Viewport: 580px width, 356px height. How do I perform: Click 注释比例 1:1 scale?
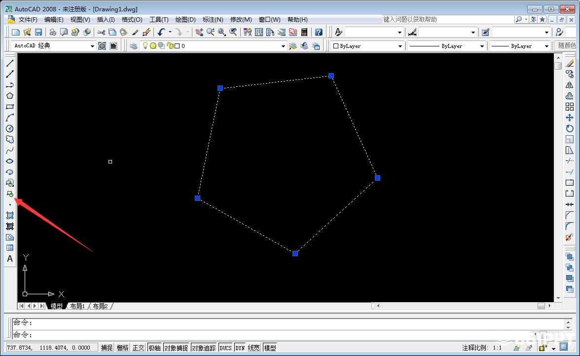click(481, 348)
